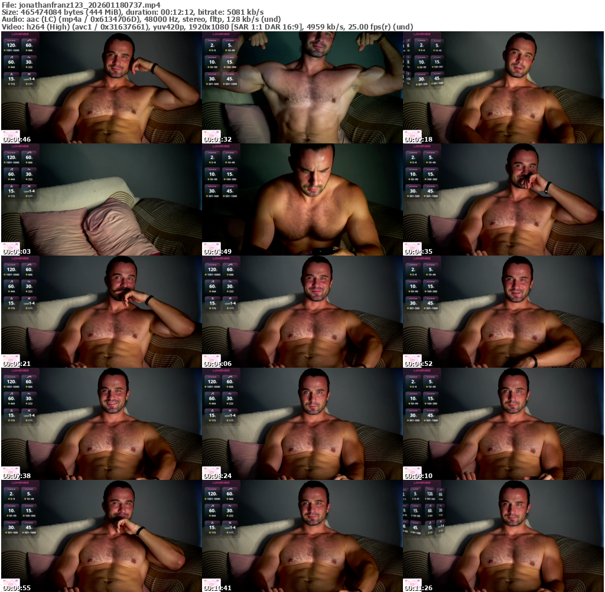Select the thumbnail stamped 00:06:06
Image resolution: width=605 pixels, height=592 pixels.
tap(302, 312)
